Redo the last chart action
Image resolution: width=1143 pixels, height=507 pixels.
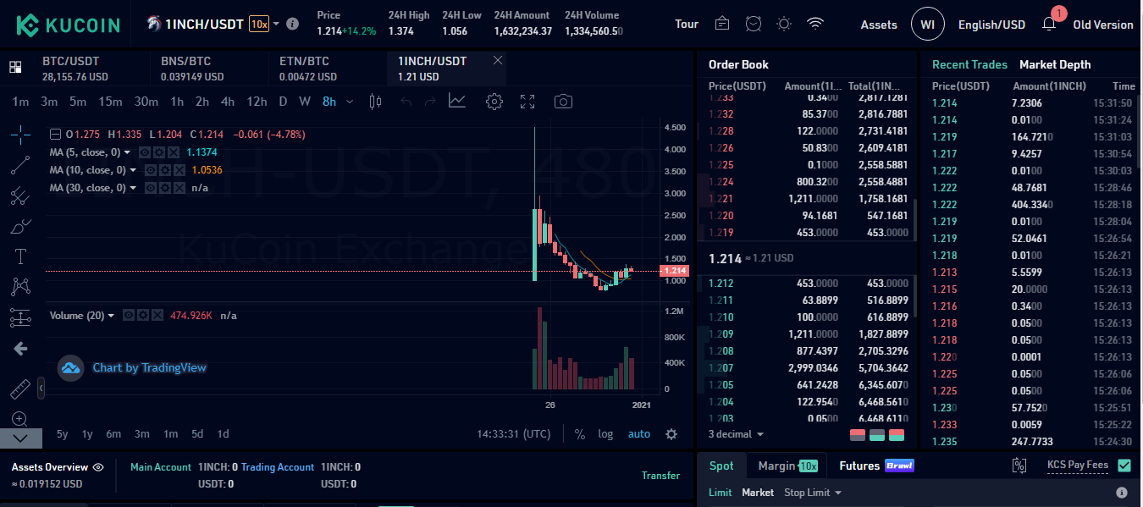[x=430, y=102]
